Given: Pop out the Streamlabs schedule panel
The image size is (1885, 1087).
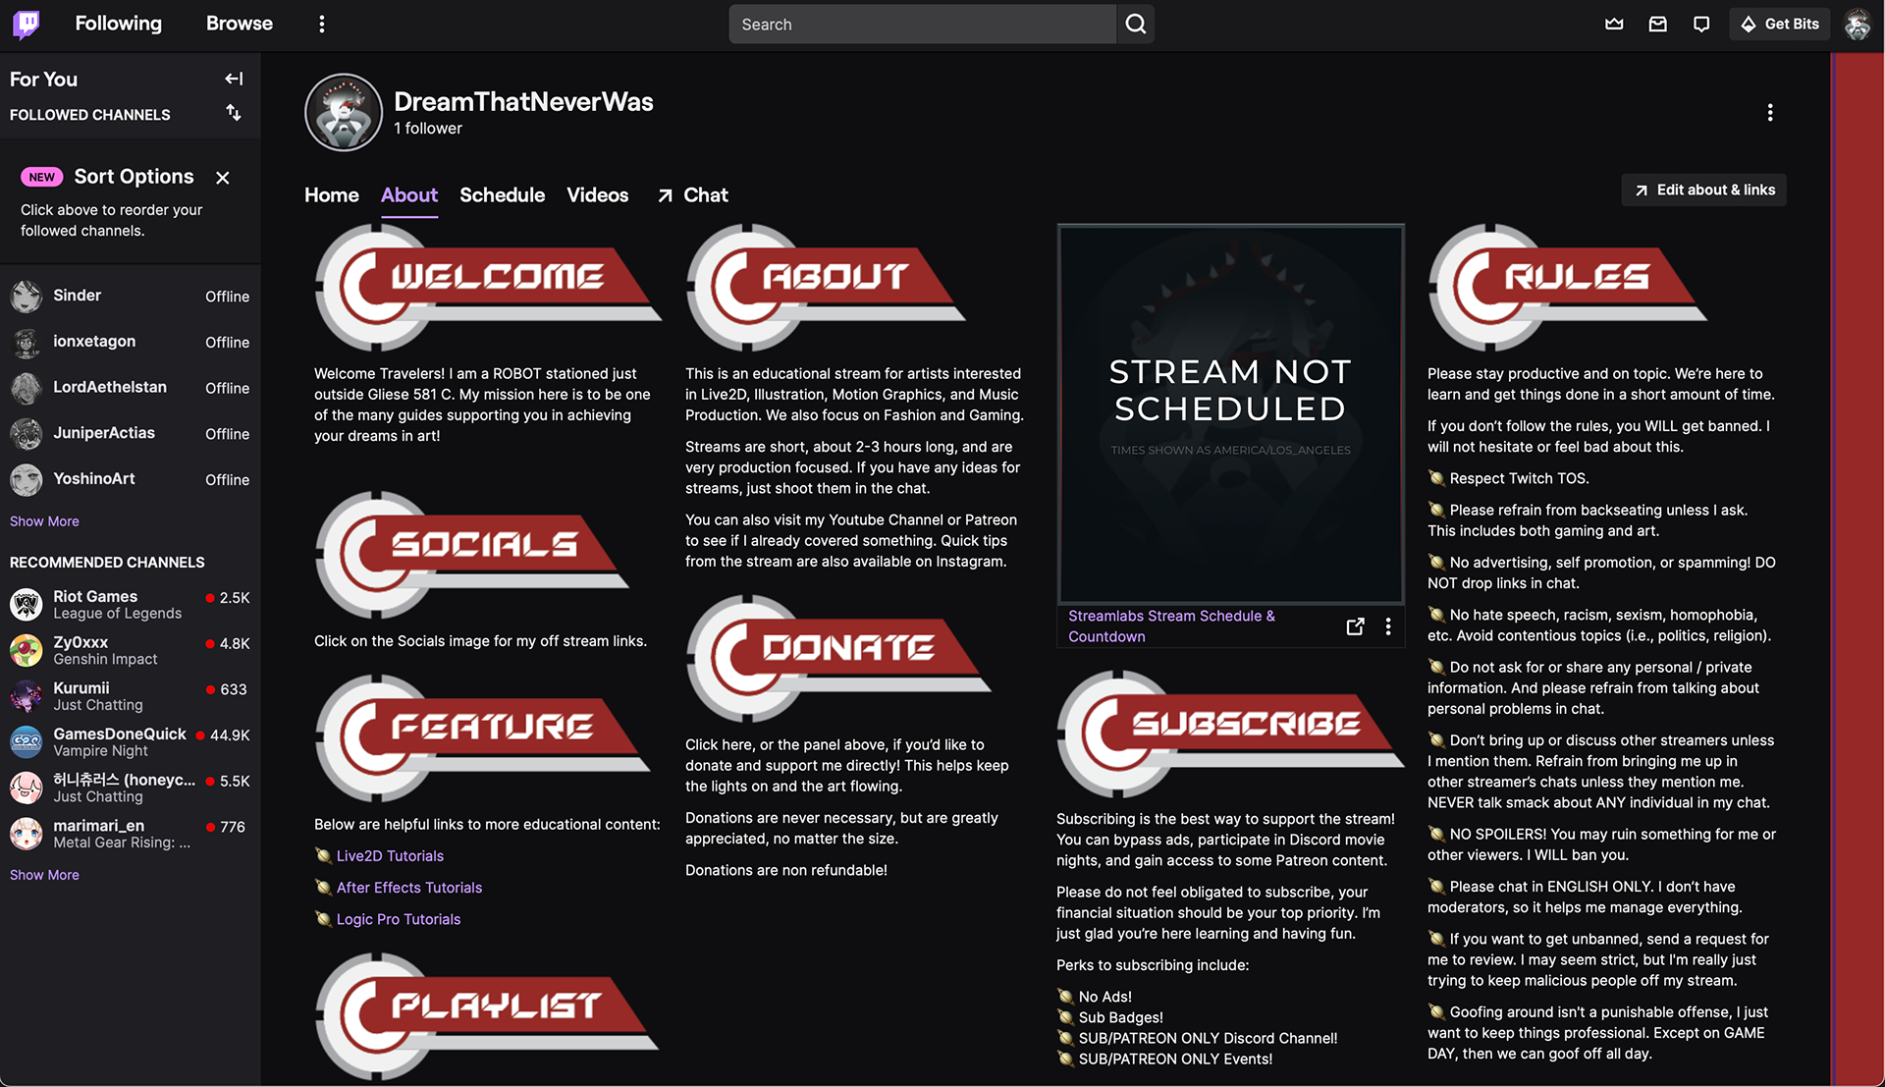Looking at the screenshot, I should click(1355, 626).
